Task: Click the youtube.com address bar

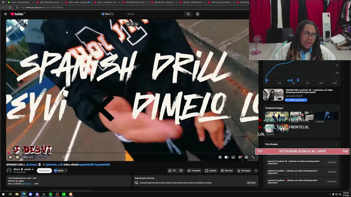Action: point(132,7)
